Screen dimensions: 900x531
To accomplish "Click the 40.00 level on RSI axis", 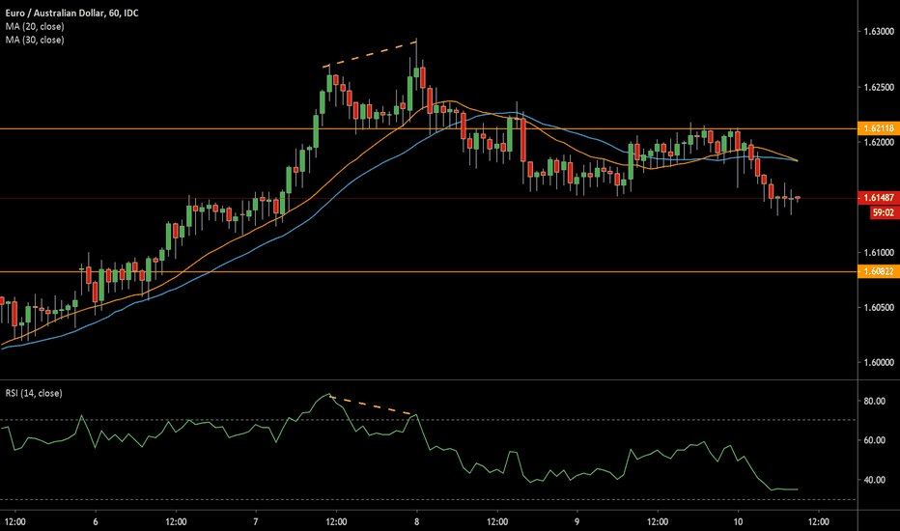I will point(874,480).
